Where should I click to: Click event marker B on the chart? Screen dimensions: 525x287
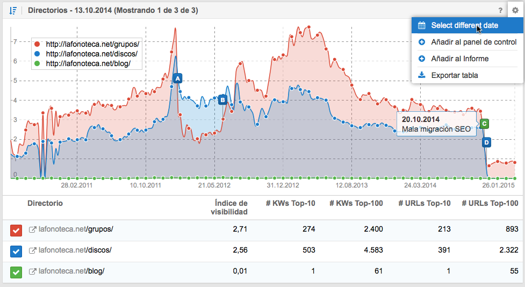coord(223,99)
